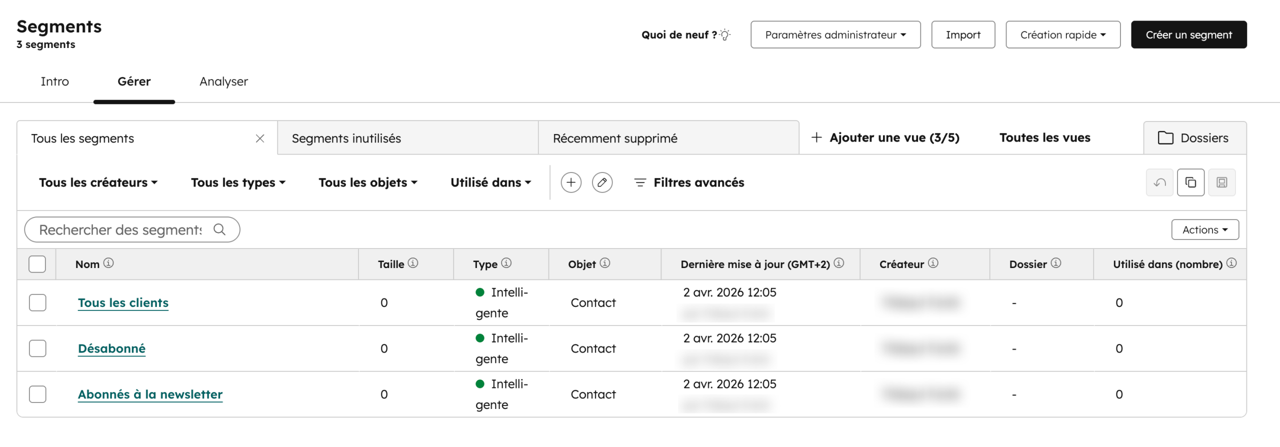
Task: Open the Désabonné segment link
Action: [x=111, y=348]
